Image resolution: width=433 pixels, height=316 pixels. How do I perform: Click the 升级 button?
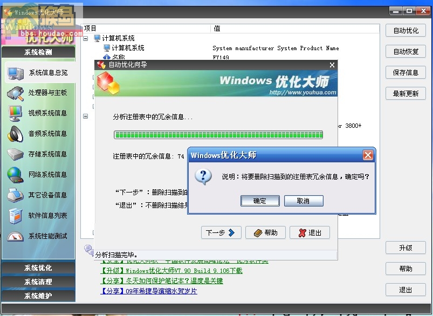(405, 248)
